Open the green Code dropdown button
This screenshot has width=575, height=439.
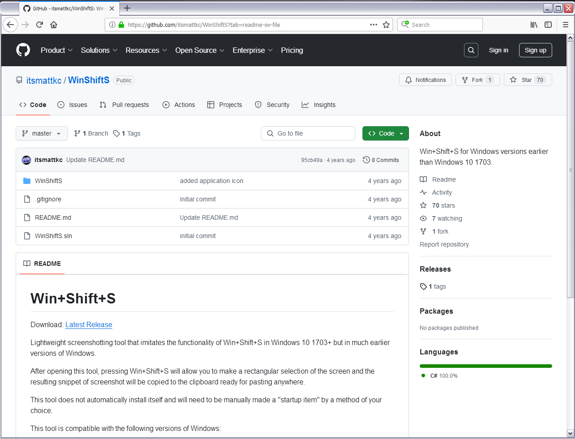pos(386,133)
